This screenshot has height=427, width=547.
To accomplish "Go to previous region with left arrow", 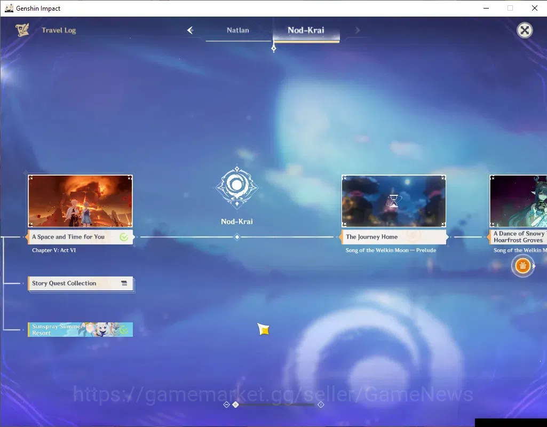I will coord(190,30).
